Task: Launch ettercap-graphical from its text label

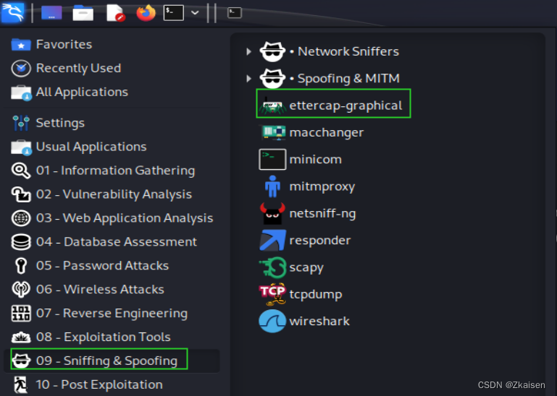Action: pos(345,106)
